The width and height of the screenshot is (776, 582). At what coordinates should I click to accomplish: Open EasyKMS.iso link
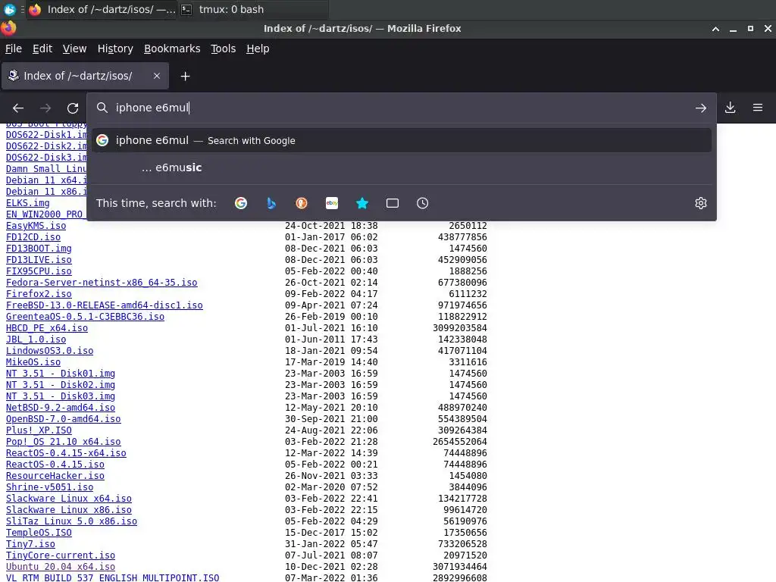(x=36, y=226)
